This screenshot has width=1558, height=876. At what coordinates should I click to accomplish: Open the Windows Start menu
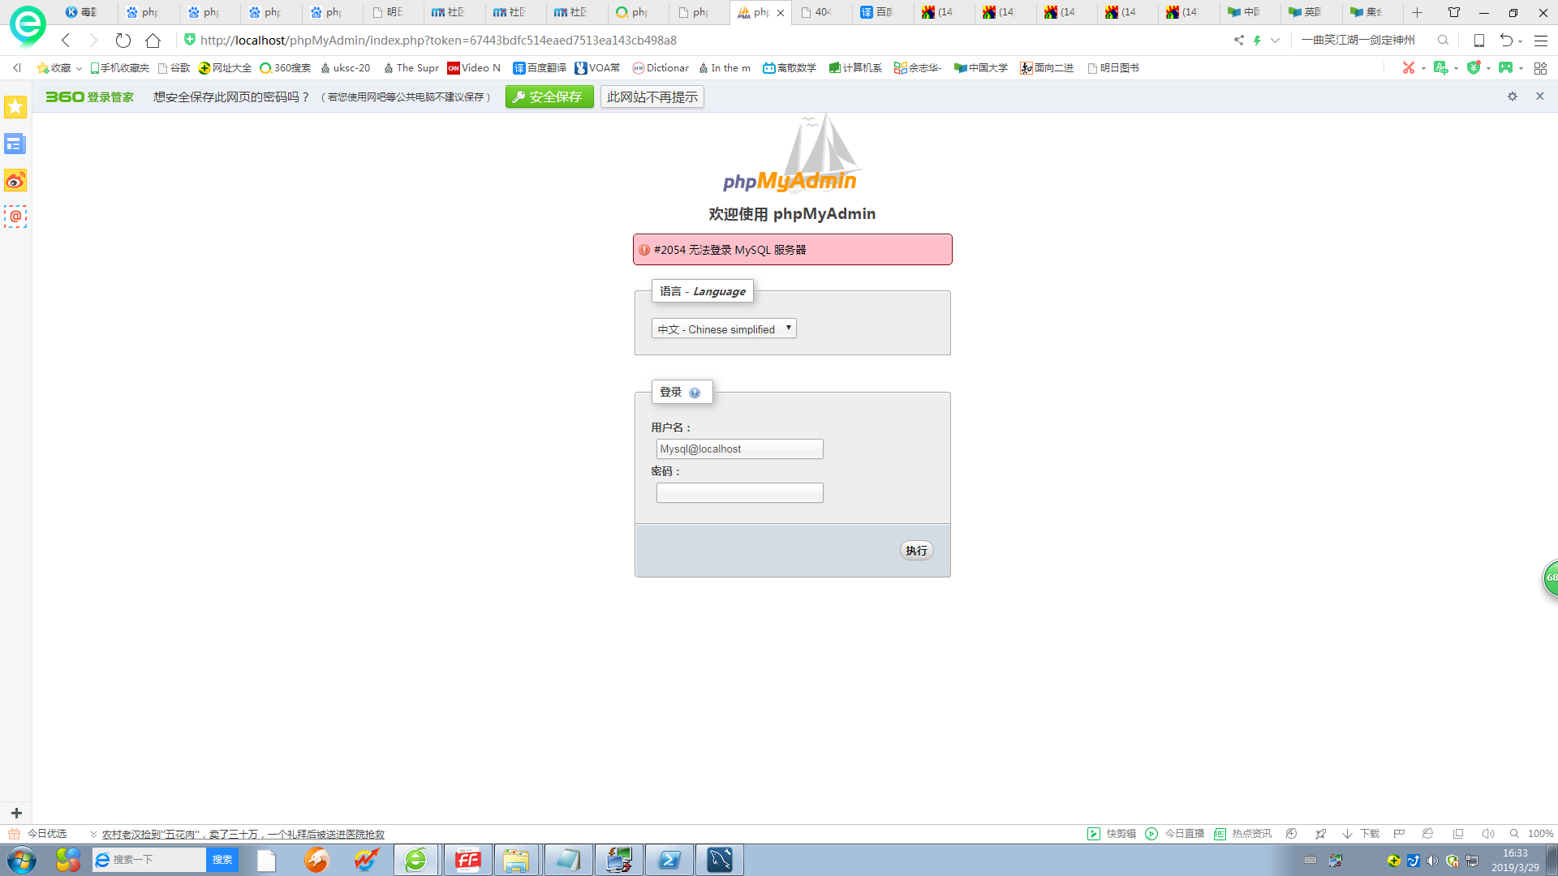point(22,860)
